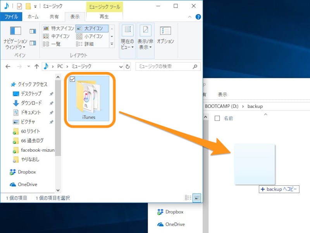
Task: Click the 表示/非表示 ribbon group icon
Action: [x=146, y=30]
